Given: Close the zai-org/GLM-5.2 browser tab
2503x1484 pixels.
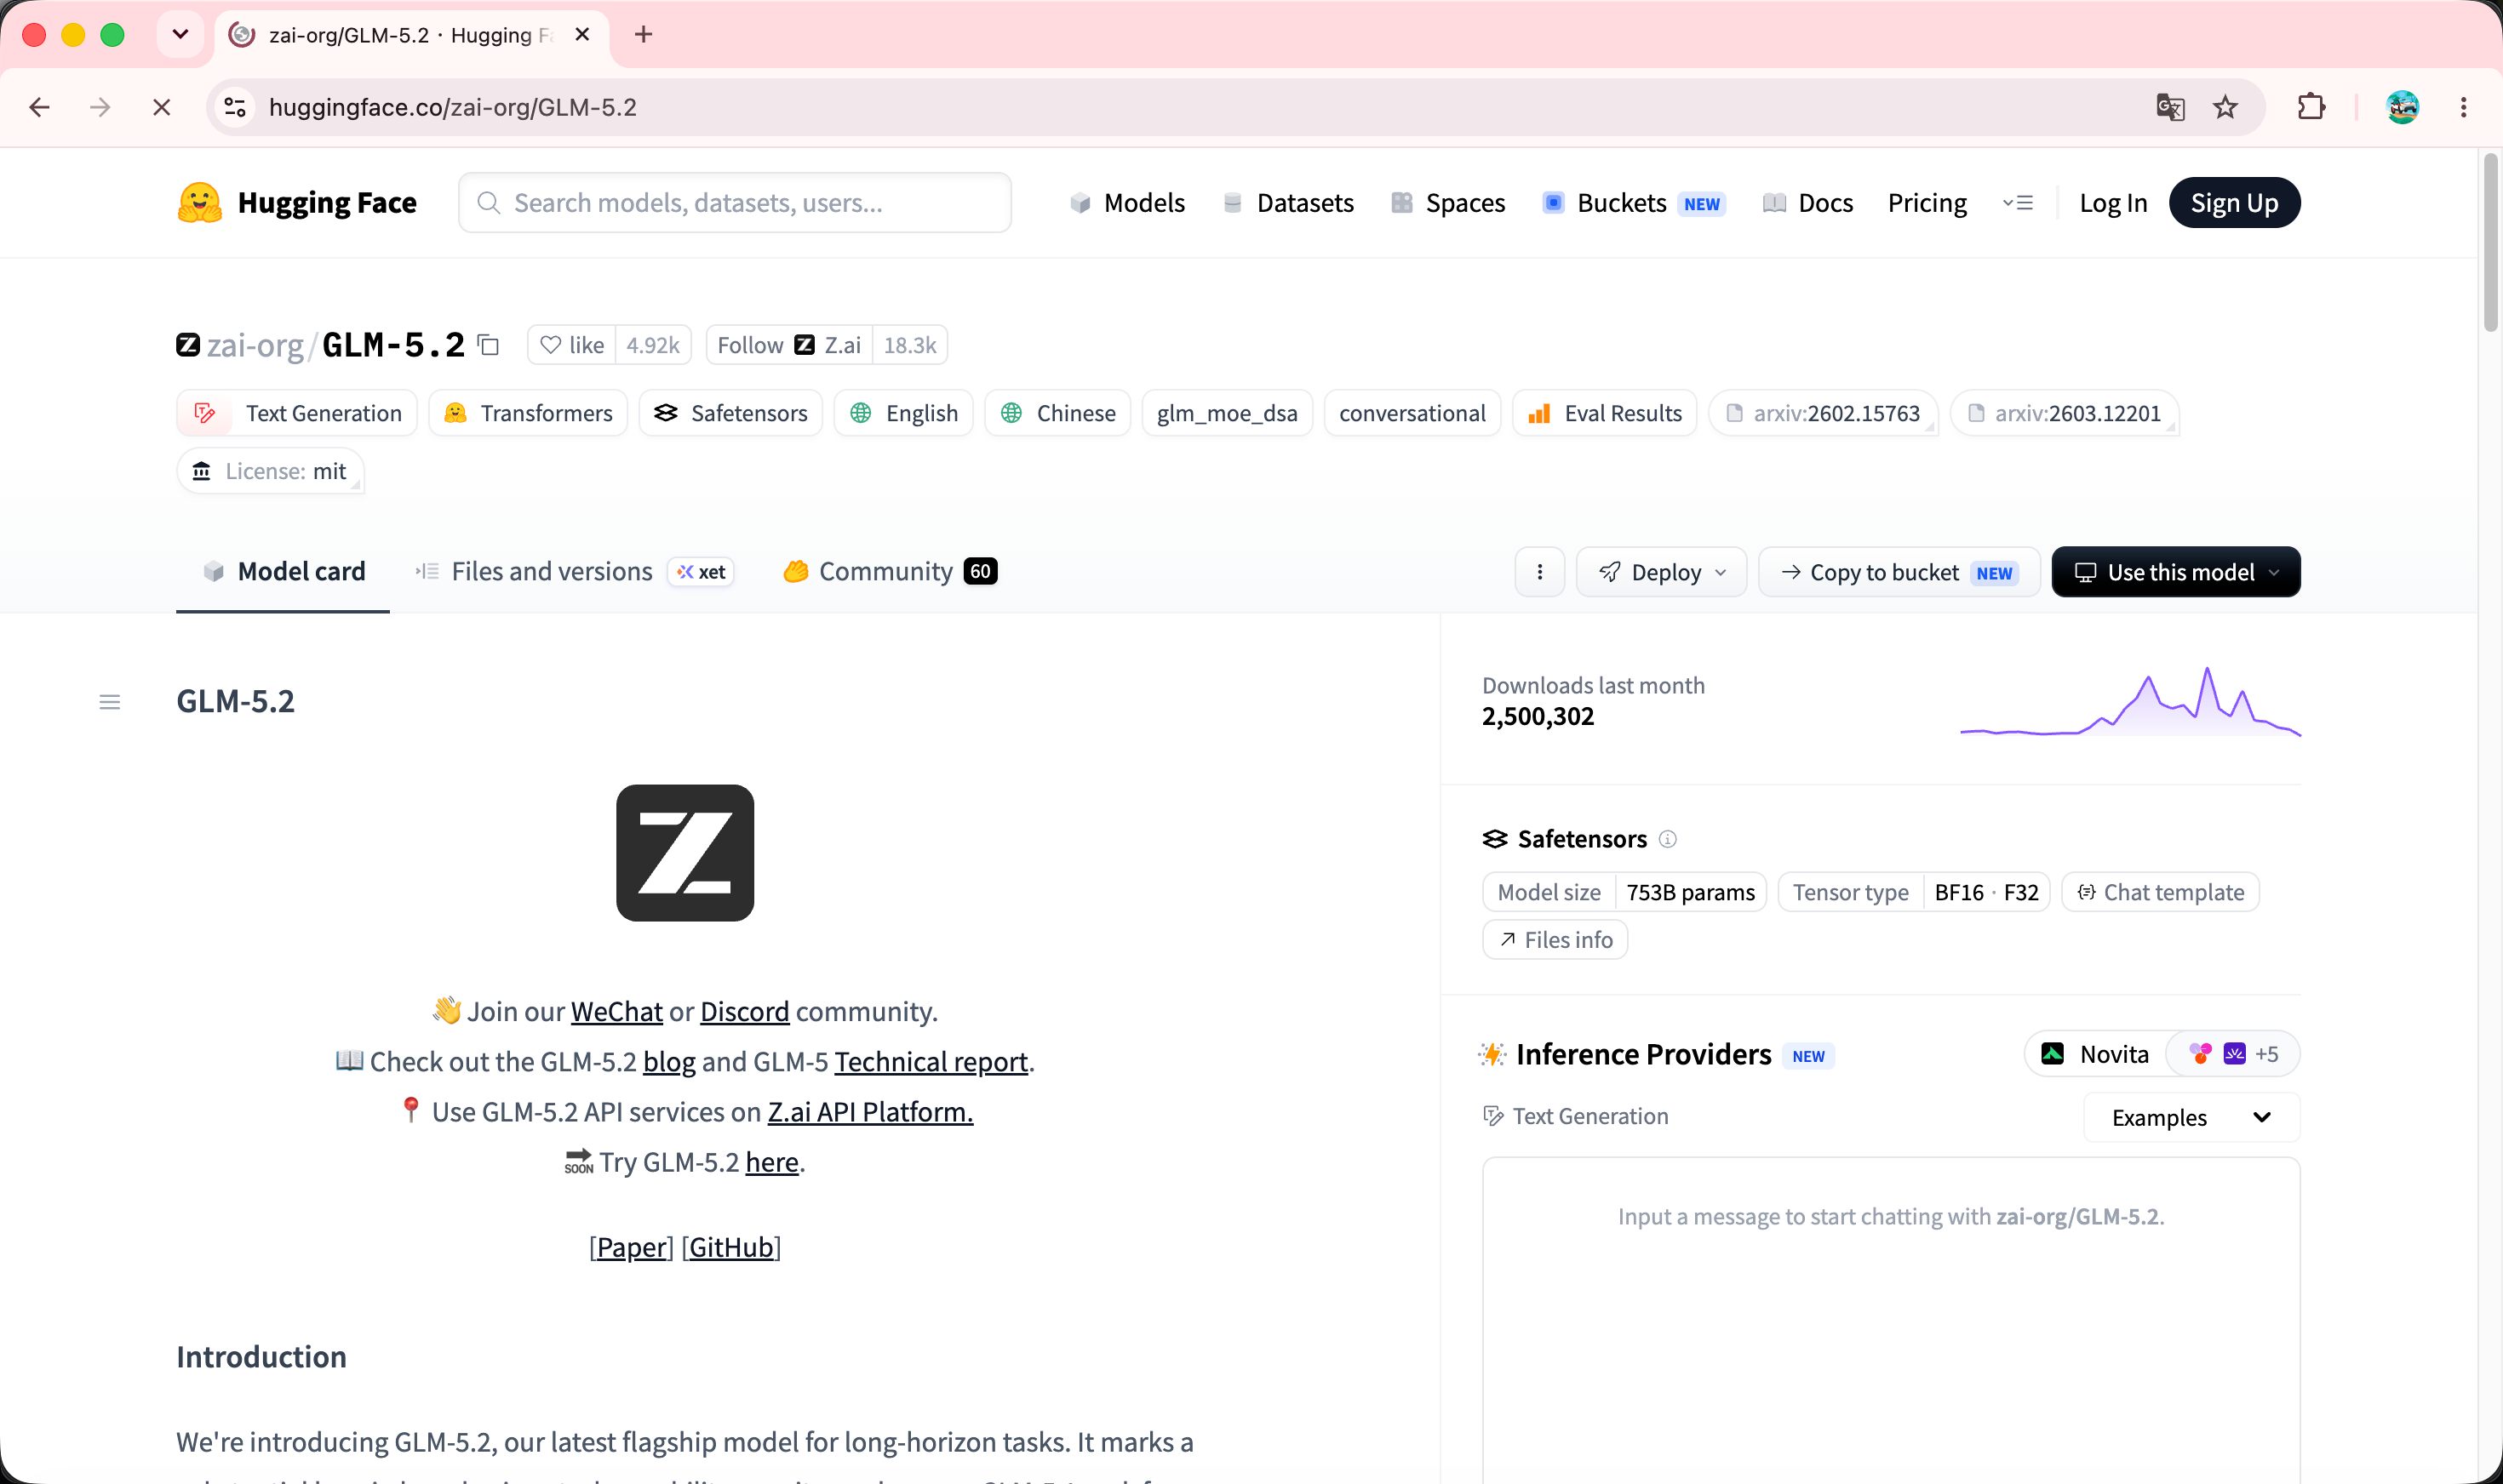Looking at the screenshot, I should 582,35.
